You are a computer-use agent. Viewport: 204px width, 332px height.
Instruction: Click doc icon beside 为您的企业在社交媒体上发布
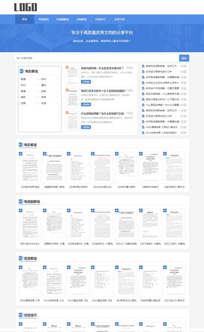click(143, 83)
